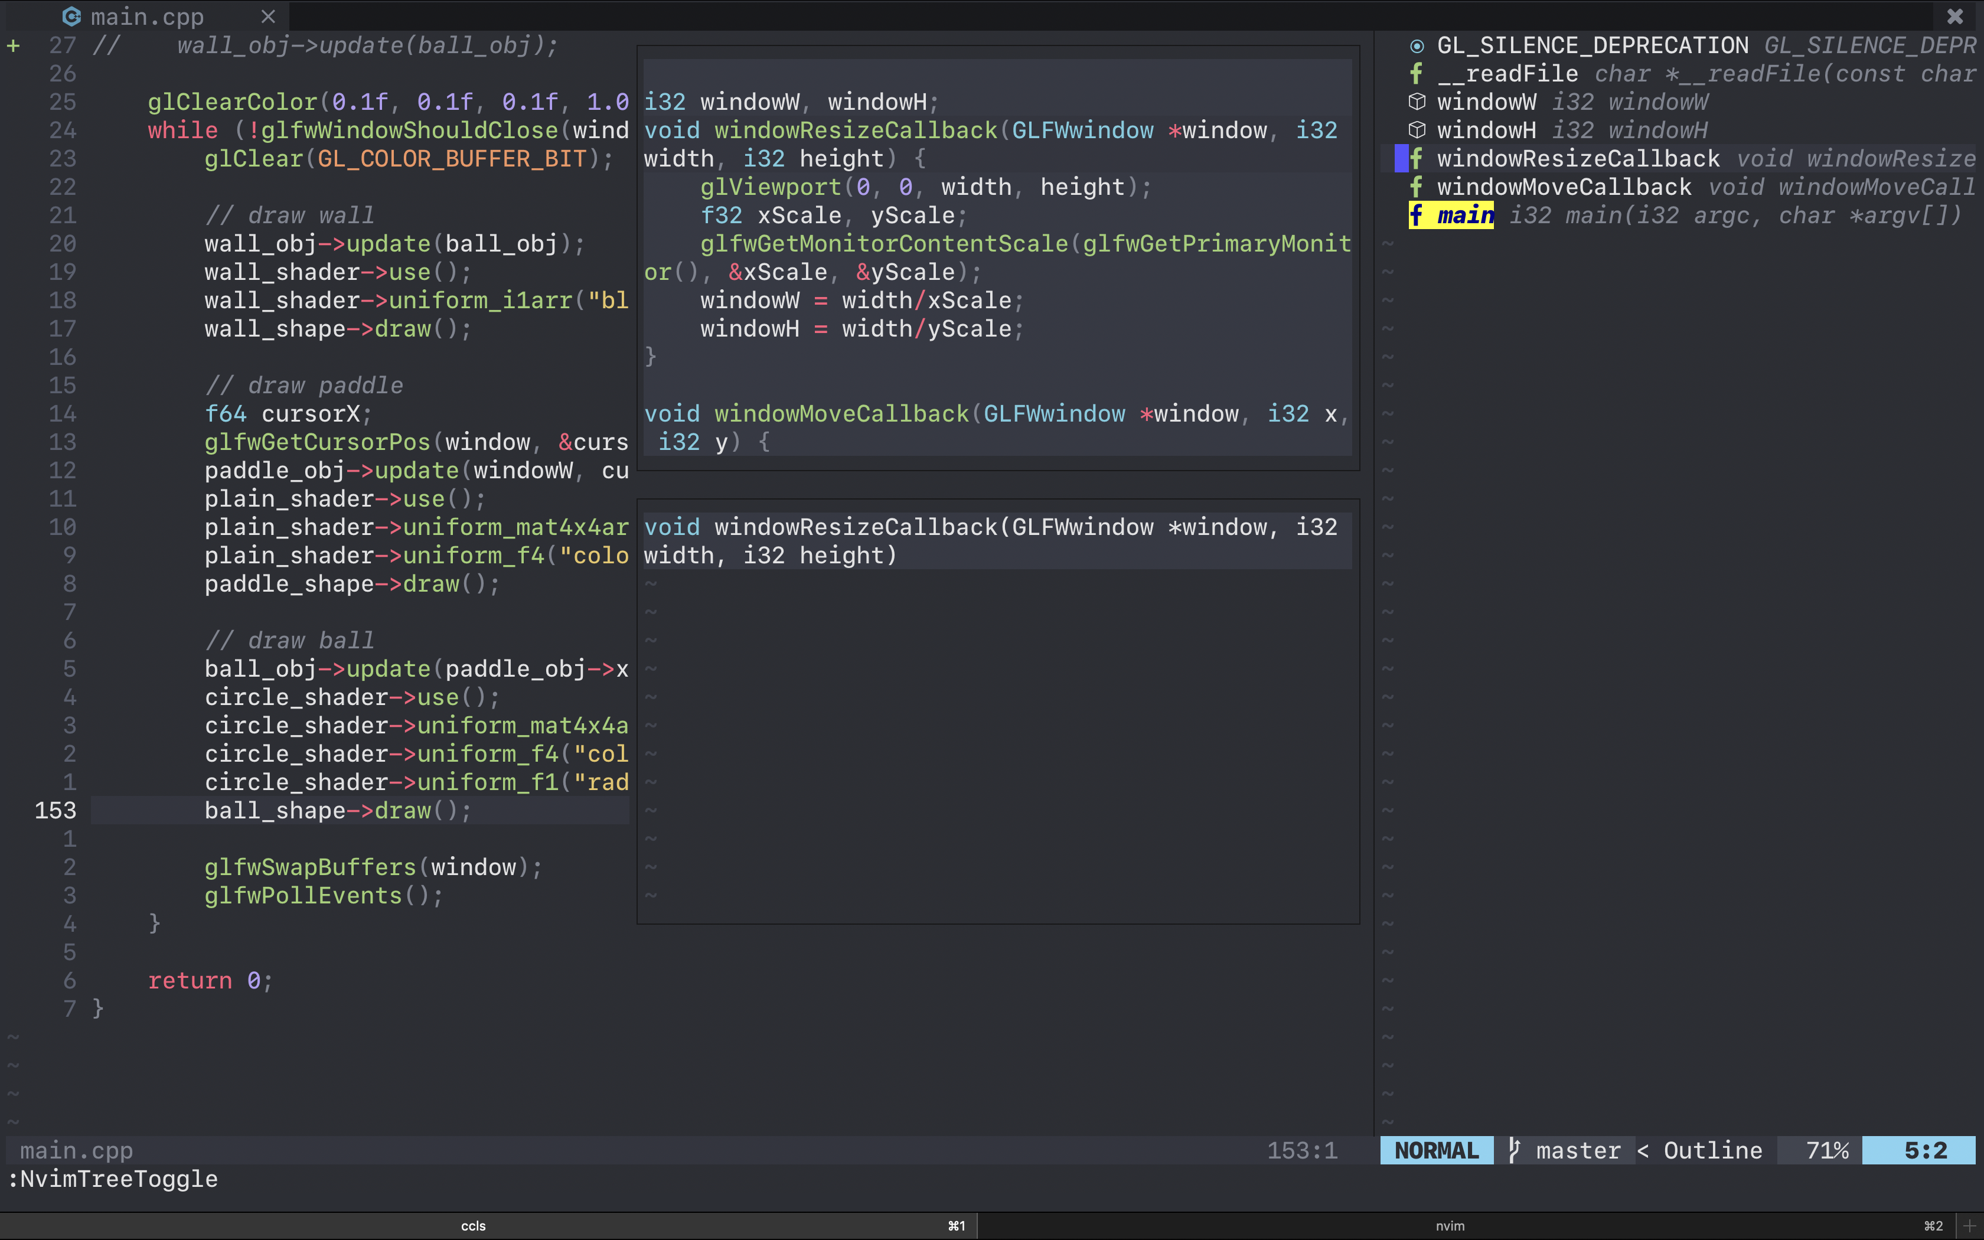Switch to the ccls terminal tab
The image size is (1984, 1240).
[473, 1226]
